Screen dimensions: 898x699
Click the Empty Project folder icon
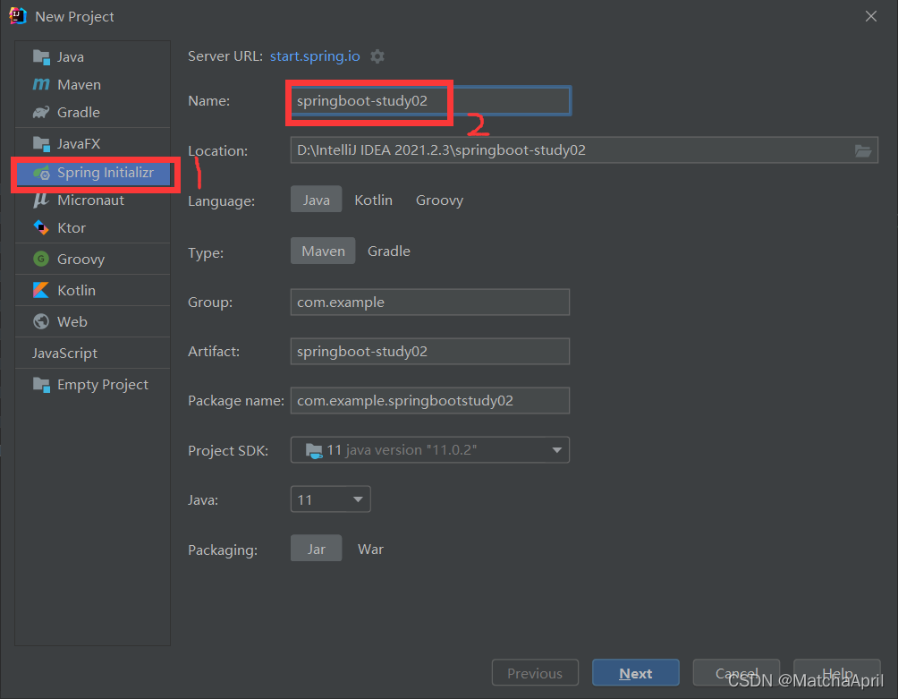[x=41, y=385]
